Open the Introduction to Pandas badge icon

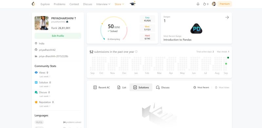pyautogui.click(x=196, y=28)
